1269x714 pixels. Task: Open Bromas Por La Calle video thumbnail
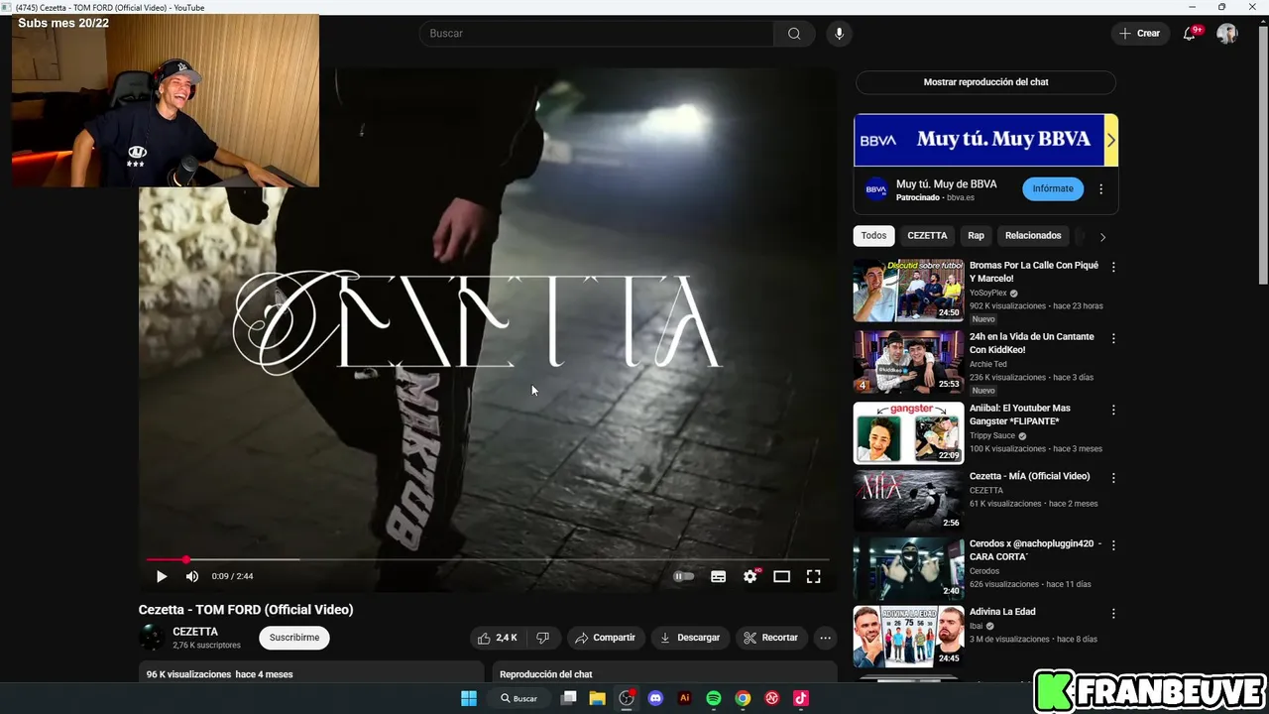click(x=908, y=291)
